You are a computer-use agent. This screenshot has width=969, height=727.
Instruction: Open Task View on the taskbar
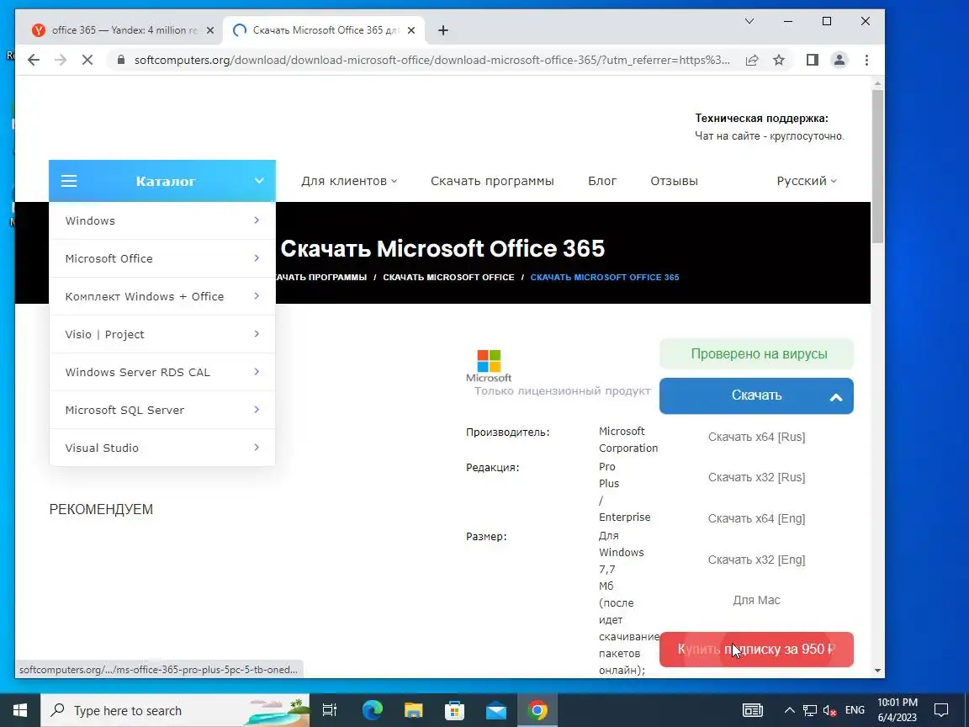pos(330,710)
